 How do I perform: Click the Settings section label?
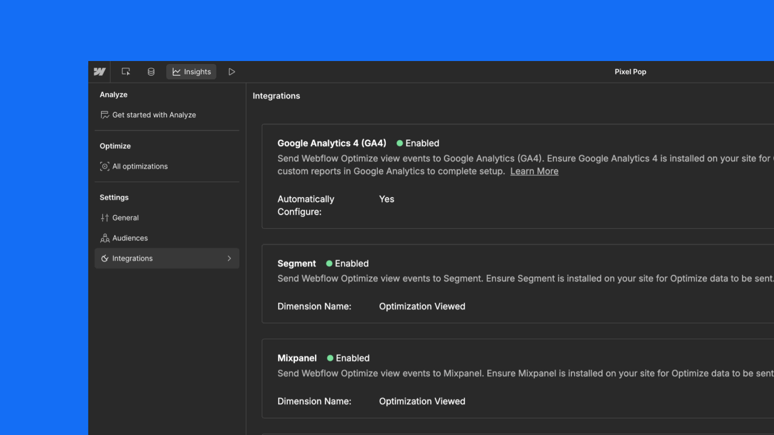tap(114, 198)
